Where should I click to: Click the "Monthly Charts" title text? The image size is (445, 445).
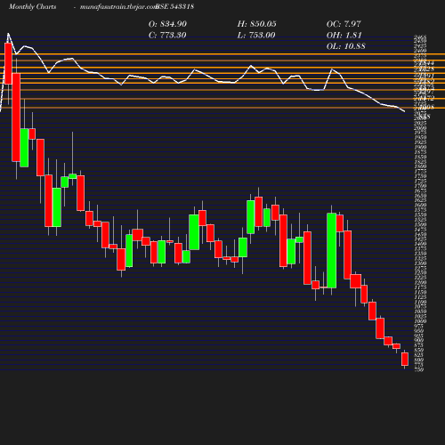tap(32, 6)
